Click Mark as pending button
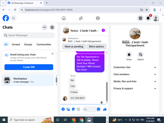Viewport: 164px width, 123px height. pyautogui.click(x=74, y=46)
